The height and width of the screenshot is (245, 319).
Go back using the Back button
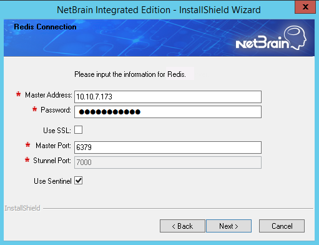coord(182,226)
